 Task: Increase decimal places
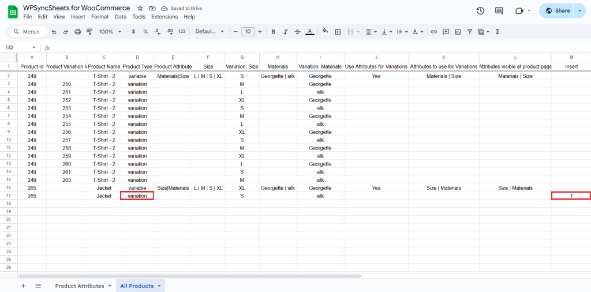(x=170, y=32)
